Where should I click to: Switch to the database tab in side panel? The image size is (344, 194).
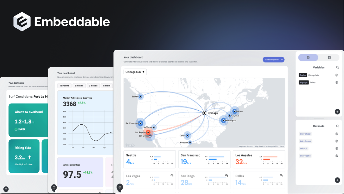(308, 57)
